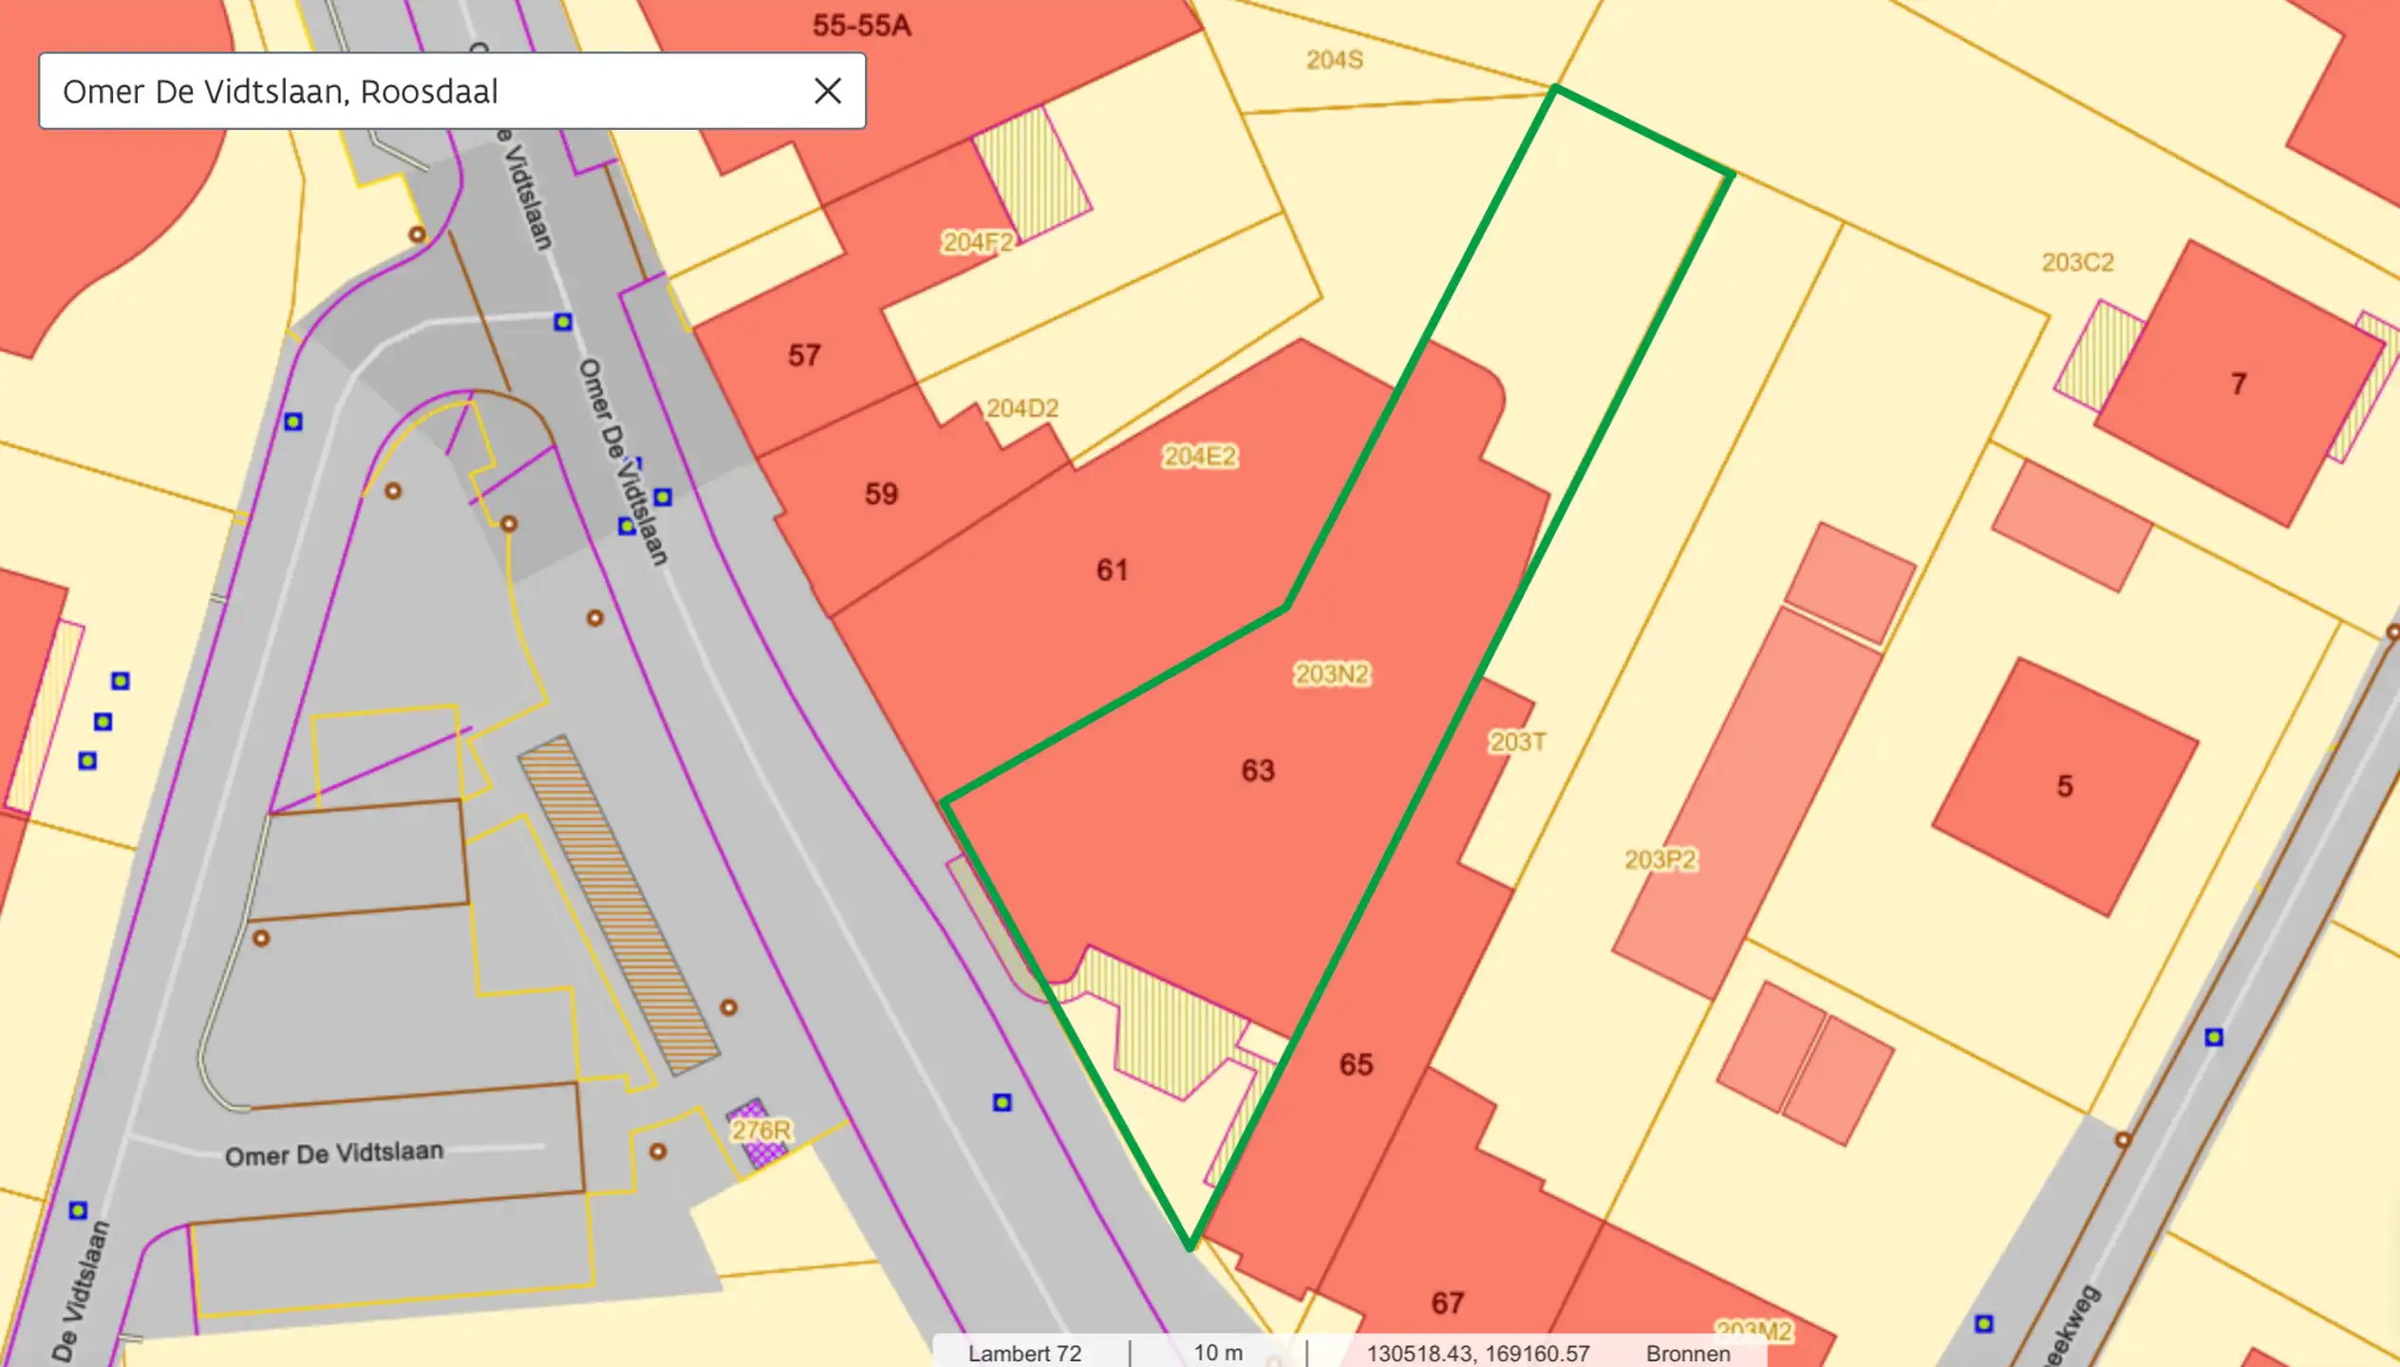Click parcel label 204S

(x=1334, y=60)
